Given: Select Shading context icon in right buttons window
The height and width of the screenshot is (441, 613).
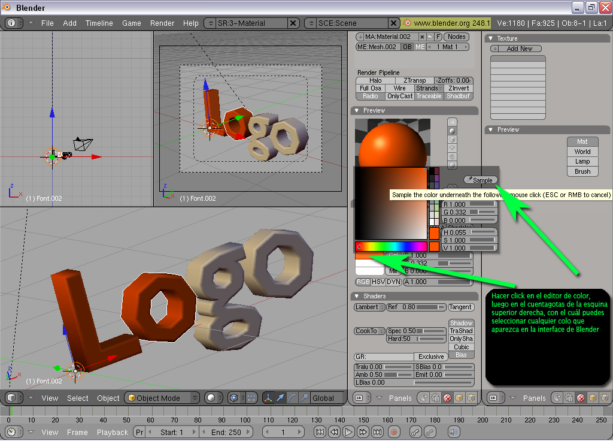Looking at the screenshot, I should (581, 398).
